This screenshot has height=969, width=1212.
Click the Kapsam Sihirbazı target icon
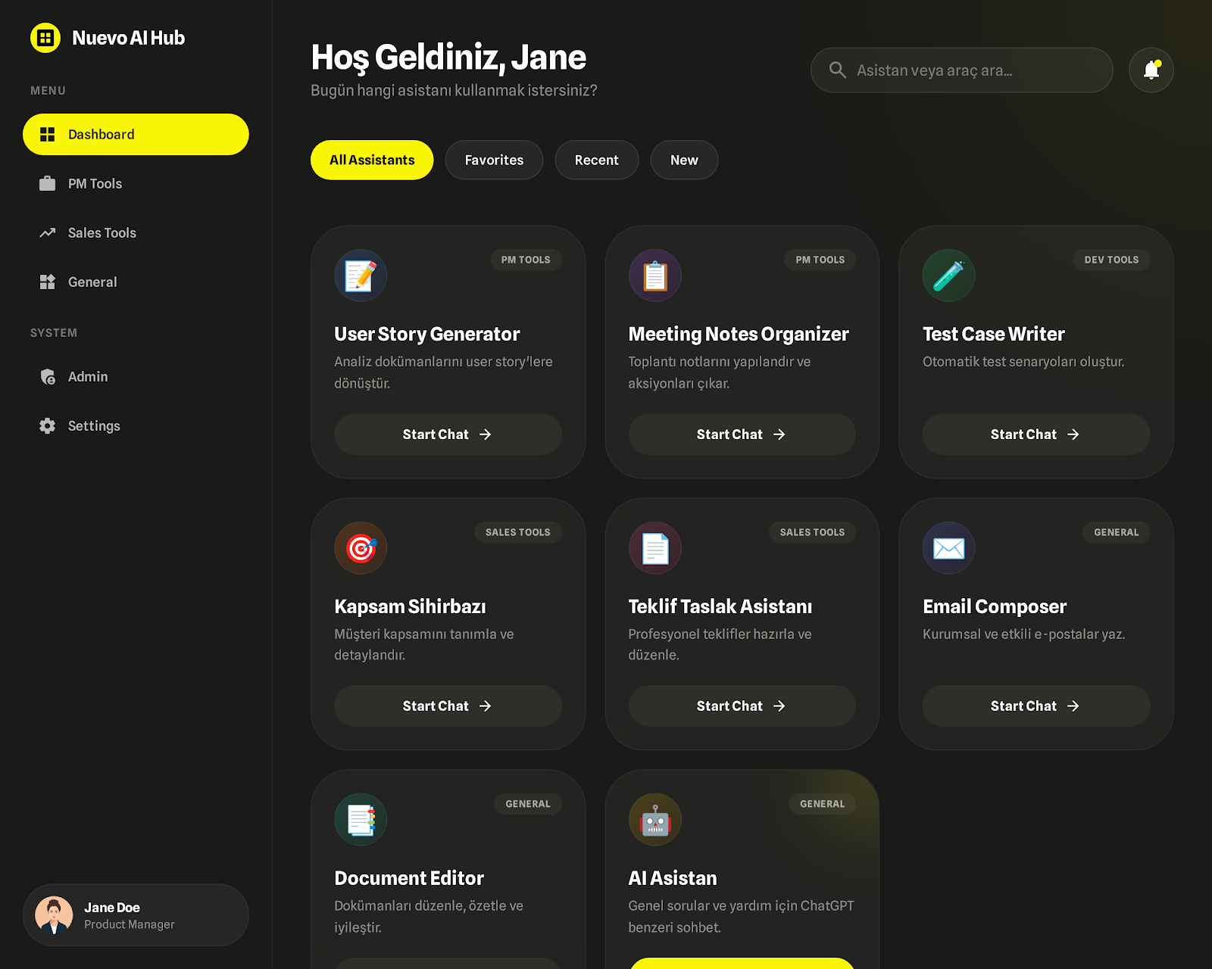click(x=361, y=548)
